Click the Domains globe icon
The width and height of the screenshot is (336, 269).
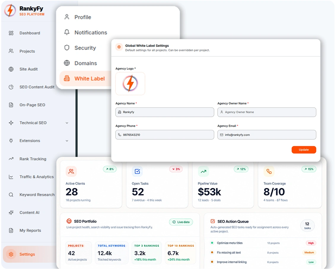[67, 63]
